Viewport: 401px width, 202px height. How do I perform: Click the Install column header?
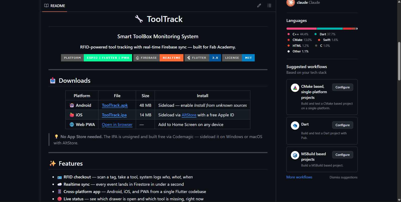[203, 96]
